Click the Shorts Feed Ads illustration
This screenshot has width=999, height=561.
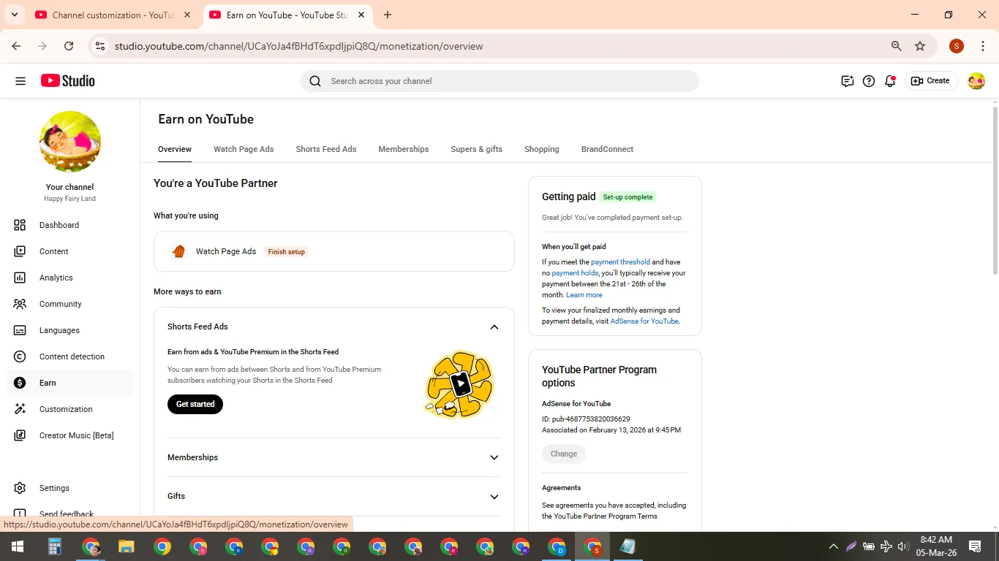460,384
